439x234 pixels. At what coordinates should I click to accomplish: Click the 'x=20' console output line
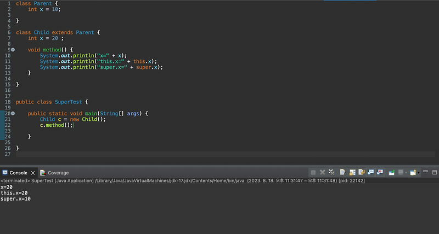pos(7,187)
